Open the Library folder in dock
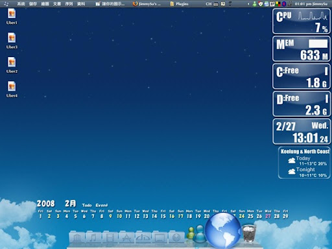The height and width of the screenshot is (249, 332). (77, 237)
